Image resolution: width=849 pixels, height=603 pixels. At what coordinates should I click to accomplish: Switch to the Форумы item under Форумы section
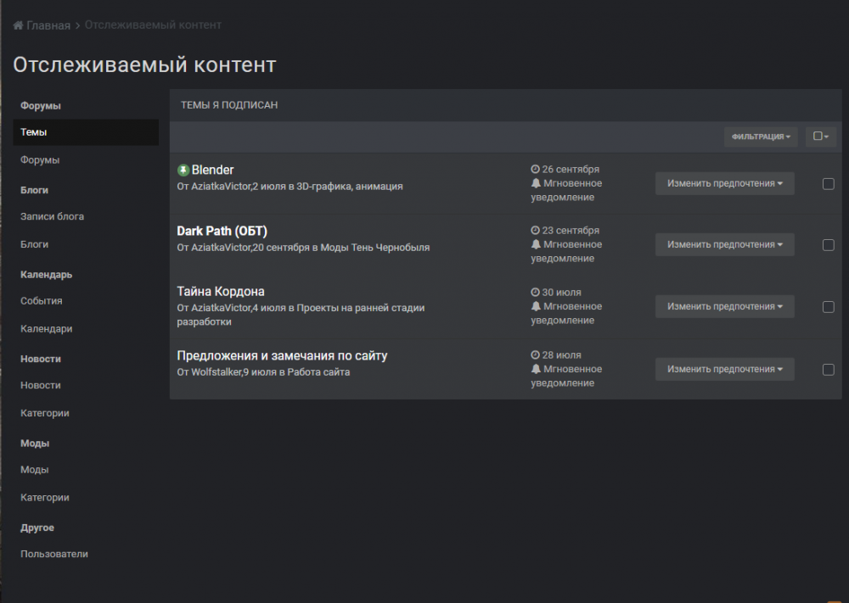[x=42, y=159]
